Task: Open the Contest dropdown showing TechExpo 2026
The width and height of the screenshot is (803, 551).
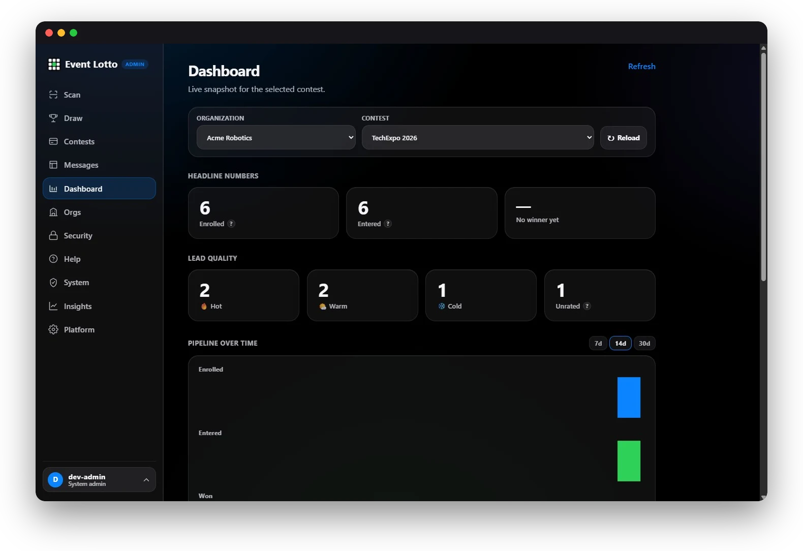Action: tap(478, 137)
